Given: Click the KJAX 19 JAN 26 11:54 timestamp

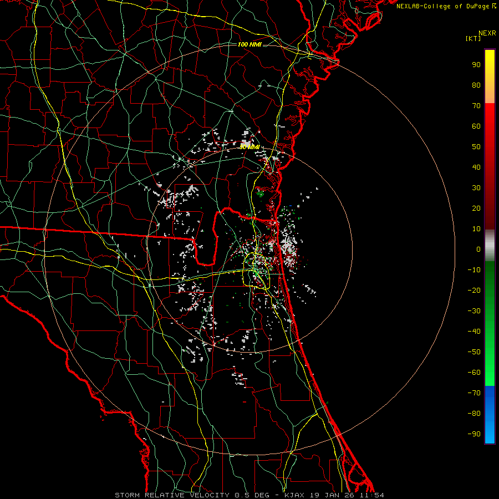Looking at the screenshot, I should [x=334, y=495].
